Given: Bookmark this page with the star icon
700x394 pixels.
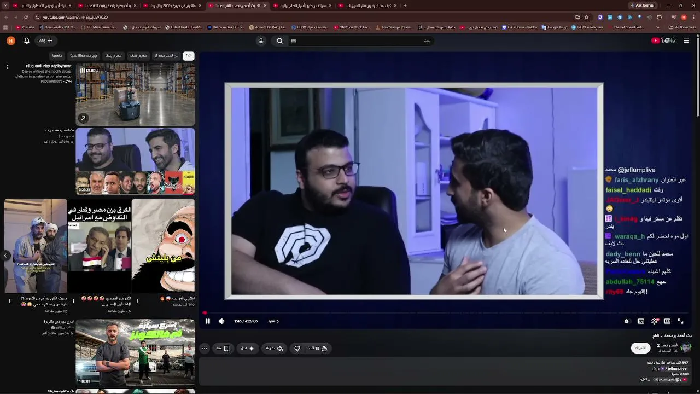Looking at the screenshot, I should [x=586, y=17].
